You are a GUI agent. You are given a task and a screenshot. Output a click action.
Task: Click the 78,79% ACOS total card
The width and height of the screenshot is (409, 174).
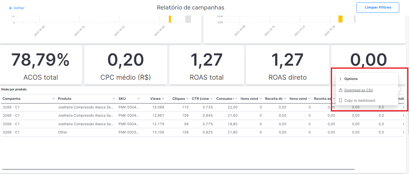tap(41, 65)
